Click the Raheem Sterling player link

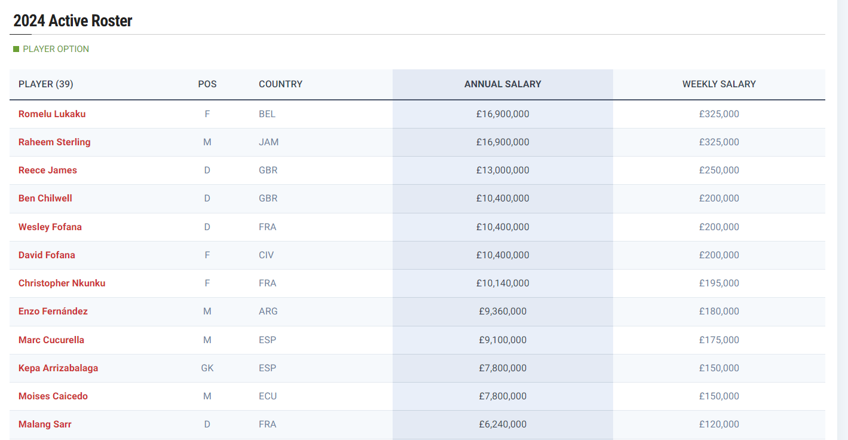(54, 142)
